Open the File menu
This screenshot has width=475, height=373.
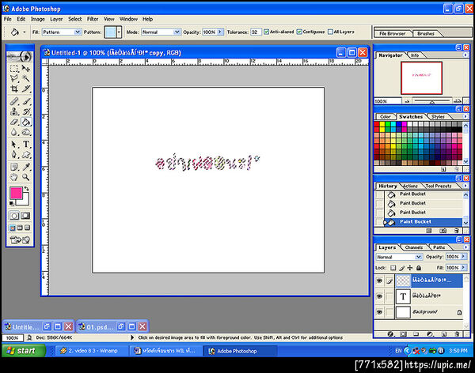pos(8,19)
